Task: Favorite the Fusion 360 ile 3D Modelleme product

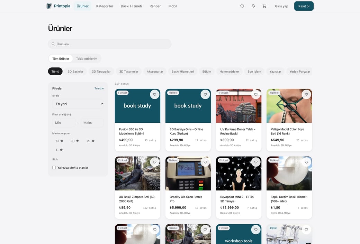Action: coord(155,94)
